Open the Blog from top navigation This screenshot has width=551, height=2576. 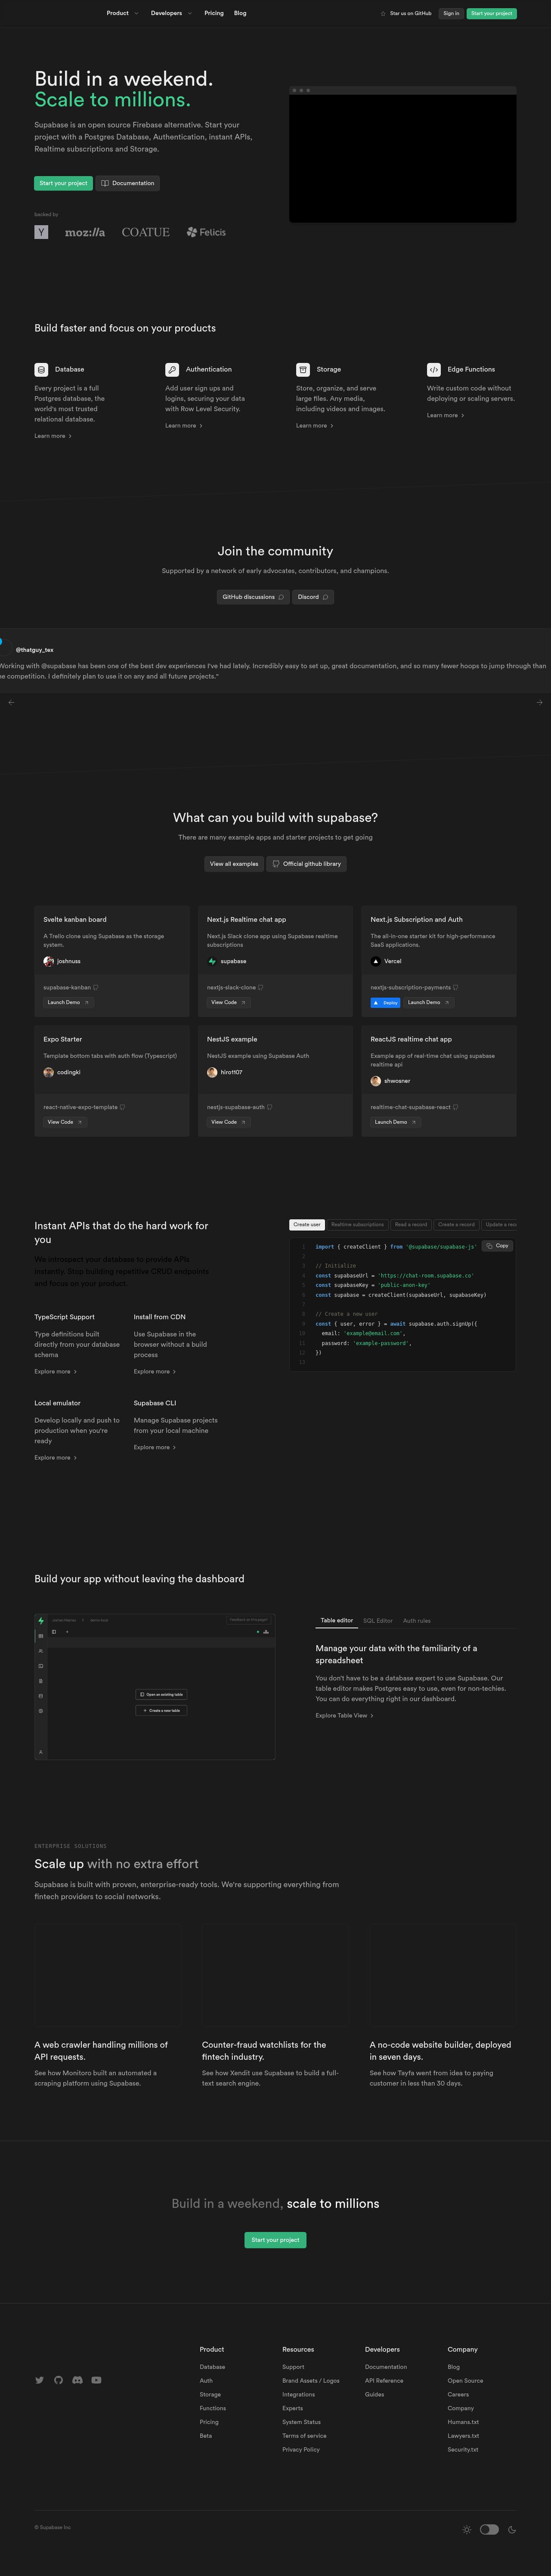(x=240, y=13)
